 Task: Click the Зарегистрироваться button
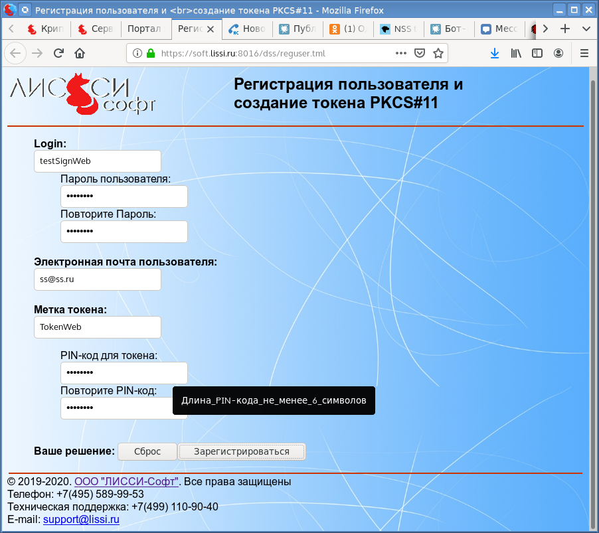click(242, 451)
